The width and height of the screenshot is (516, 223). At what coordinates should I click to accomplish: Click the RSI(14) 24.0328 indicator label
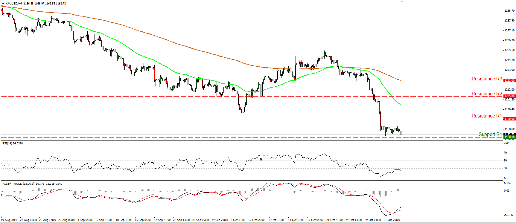tap(13, 143)
